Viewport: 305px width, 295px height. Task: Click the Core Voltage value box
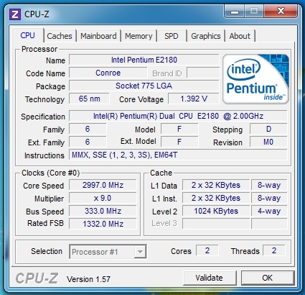194,99
